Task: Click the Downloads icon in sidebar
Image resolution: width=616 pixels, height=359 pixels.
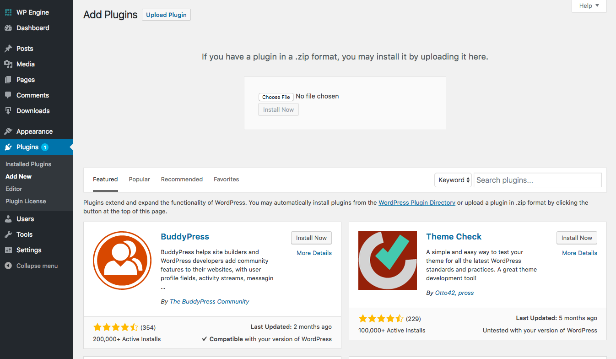Action: (x=8, y=111)
